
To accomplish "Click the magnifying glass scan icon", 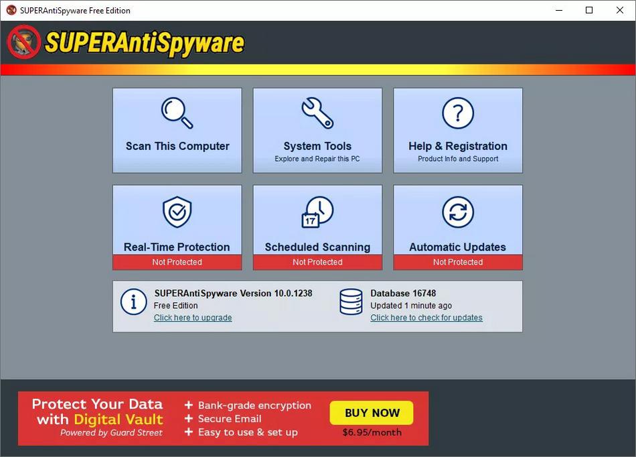I will point(177,113).
